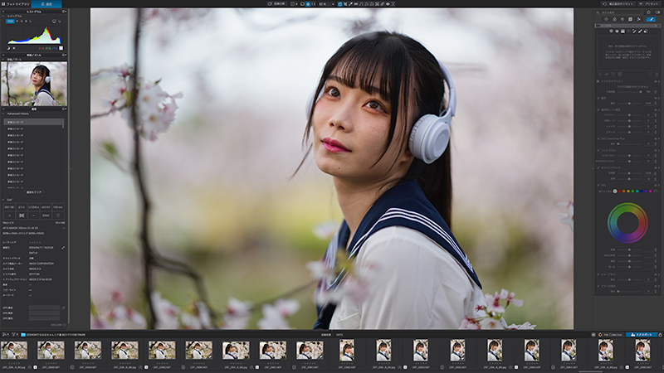Click the HSL color wheel
Viewport: 664px width, 373px height.
pyautogui.click(x=627, y=223)
